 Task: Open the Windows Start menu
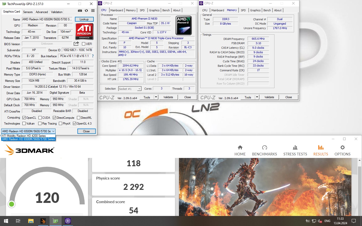click(x=6, y=221)
